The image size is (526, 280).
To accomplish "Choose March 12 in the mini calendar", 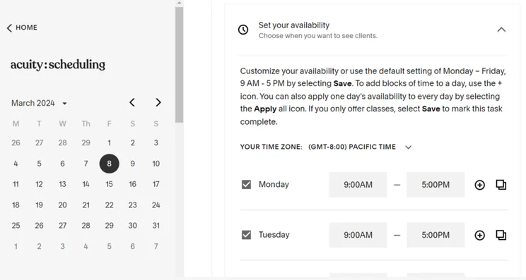I will point(39,184).
